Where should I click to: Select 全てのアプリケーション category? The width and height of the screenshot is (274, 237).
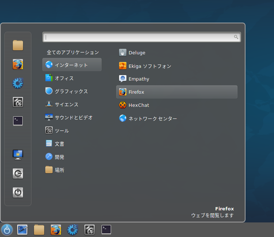(73, 52)
